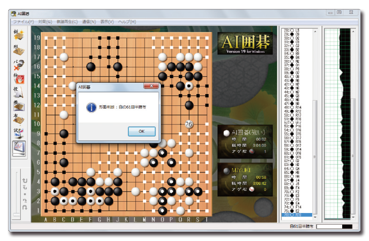
Task: Select highlighted move 76 R10 in move list
Action: (x=297, y=215)
